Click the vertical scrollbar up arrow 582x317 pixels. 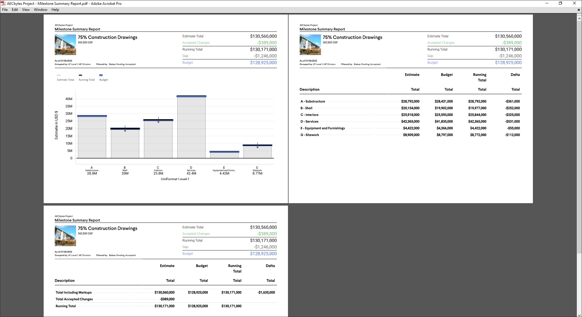[579, 18]
